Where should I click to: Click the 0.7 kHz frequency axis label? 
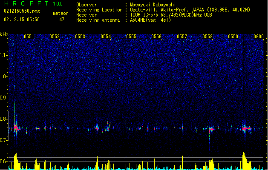click(x=3, y=140)
